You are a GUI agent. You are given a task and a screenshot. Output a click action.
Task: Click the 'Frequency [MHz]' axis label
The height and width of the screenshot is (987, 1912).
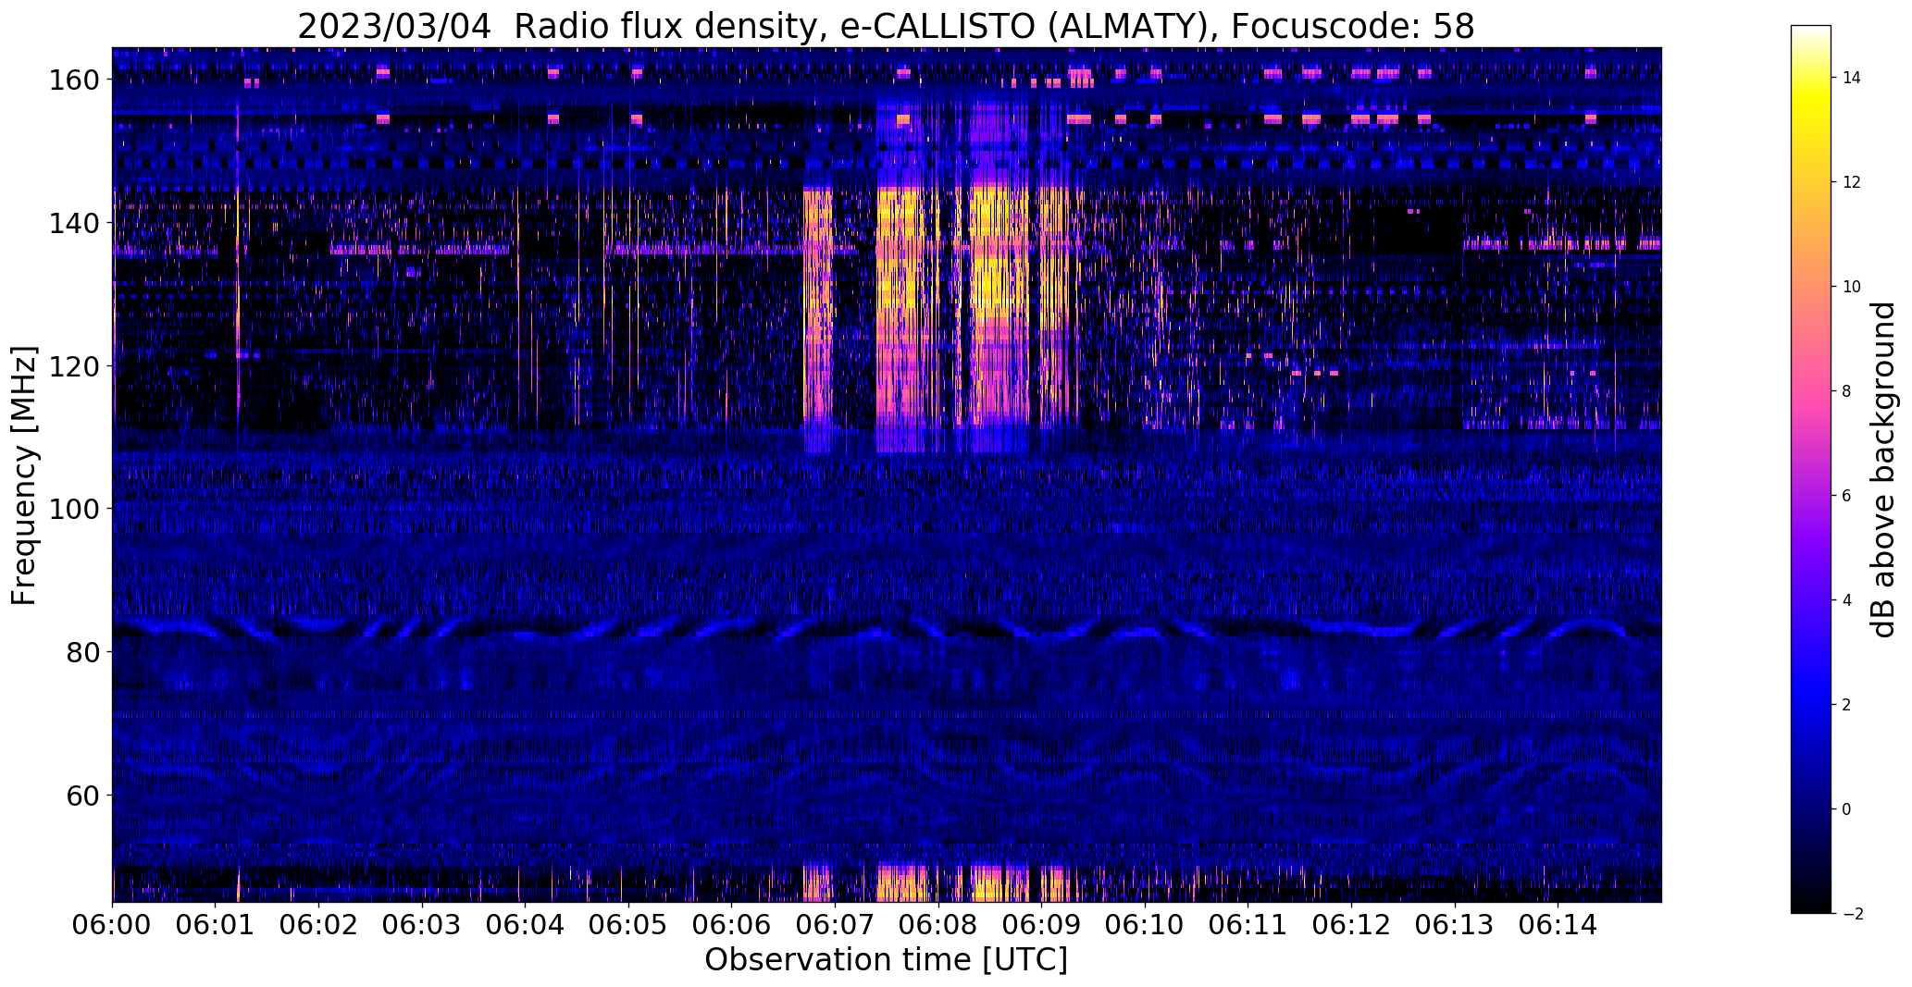(23, 475)
